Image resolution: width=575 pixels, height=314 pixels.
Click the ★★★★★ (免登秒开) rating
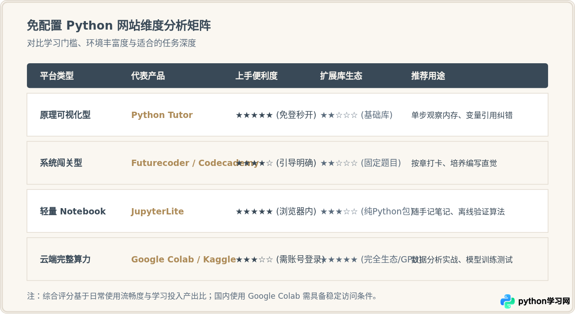276,115
